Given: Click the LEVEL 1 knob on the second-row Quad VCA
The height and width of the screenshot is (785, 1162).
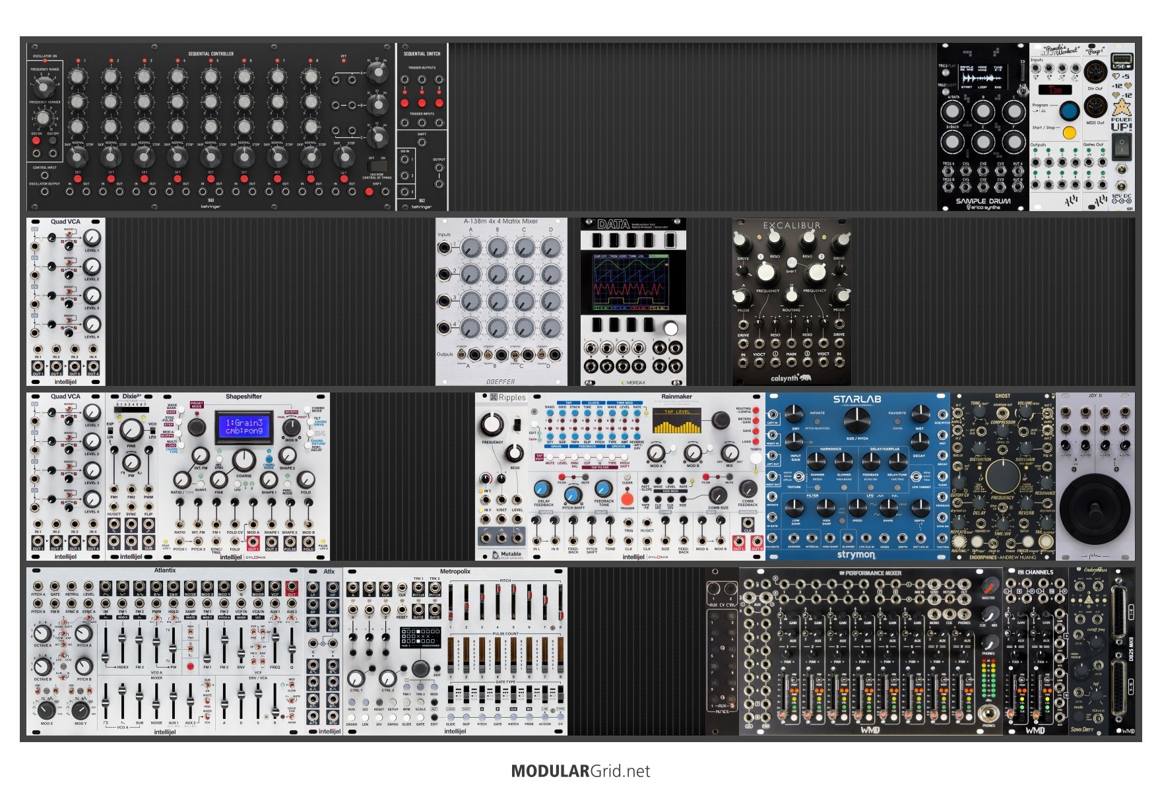Looking at the screenshot, I should coord(92,237).
